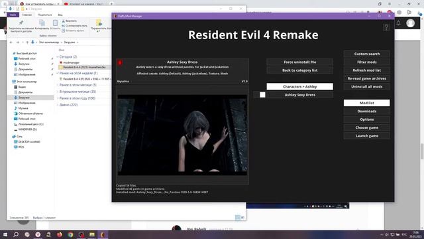Viewport: 424px width, 239px height.
Task: Click the browser page vertical scrollbar
Action: pos(422,151)
